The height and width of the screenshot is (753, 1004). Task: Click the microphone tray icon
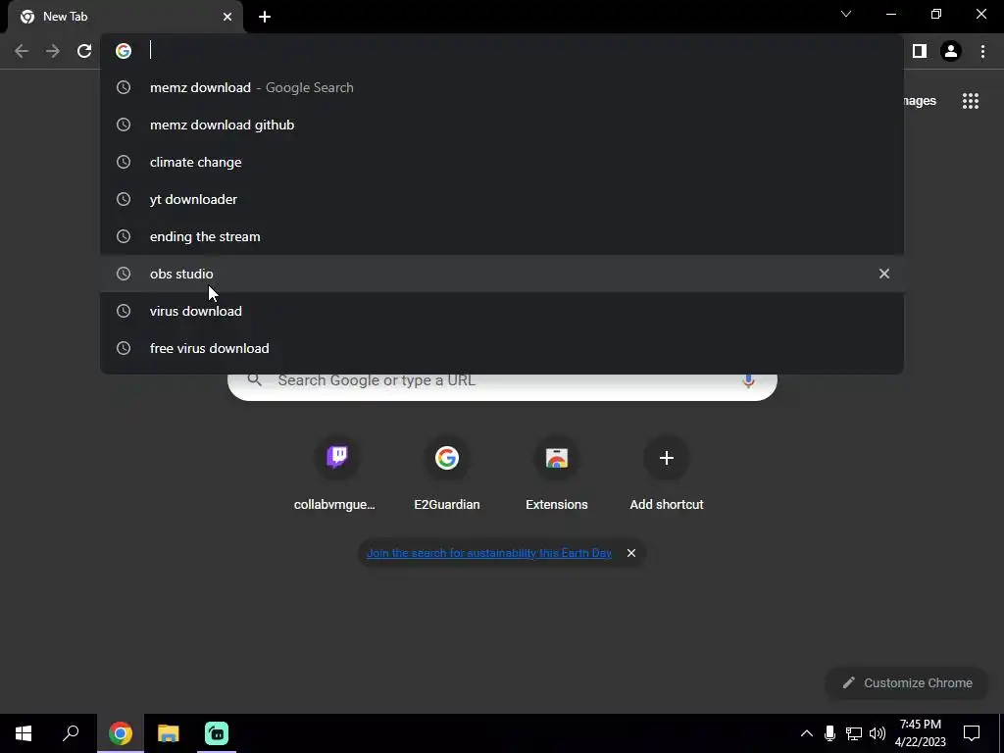click(x=829, y=733)
